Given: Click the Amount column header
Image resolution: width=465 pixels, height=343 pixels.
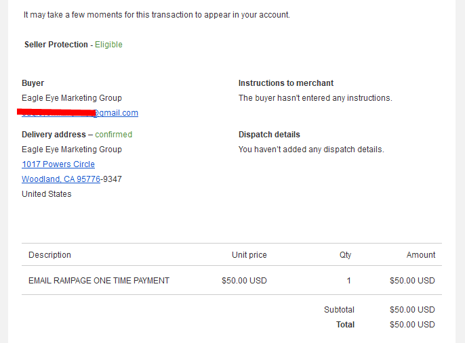Looking at the screenshot, I should (421, 255).
